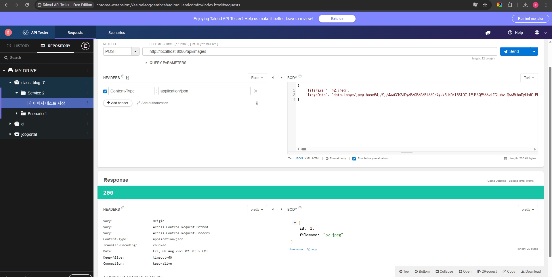Delete all headers with trash icon

pyautogui.click(x=257, y=103)
